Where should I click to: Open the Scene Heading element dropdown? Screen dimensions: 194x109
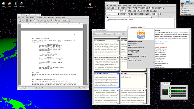pos(26,88)
